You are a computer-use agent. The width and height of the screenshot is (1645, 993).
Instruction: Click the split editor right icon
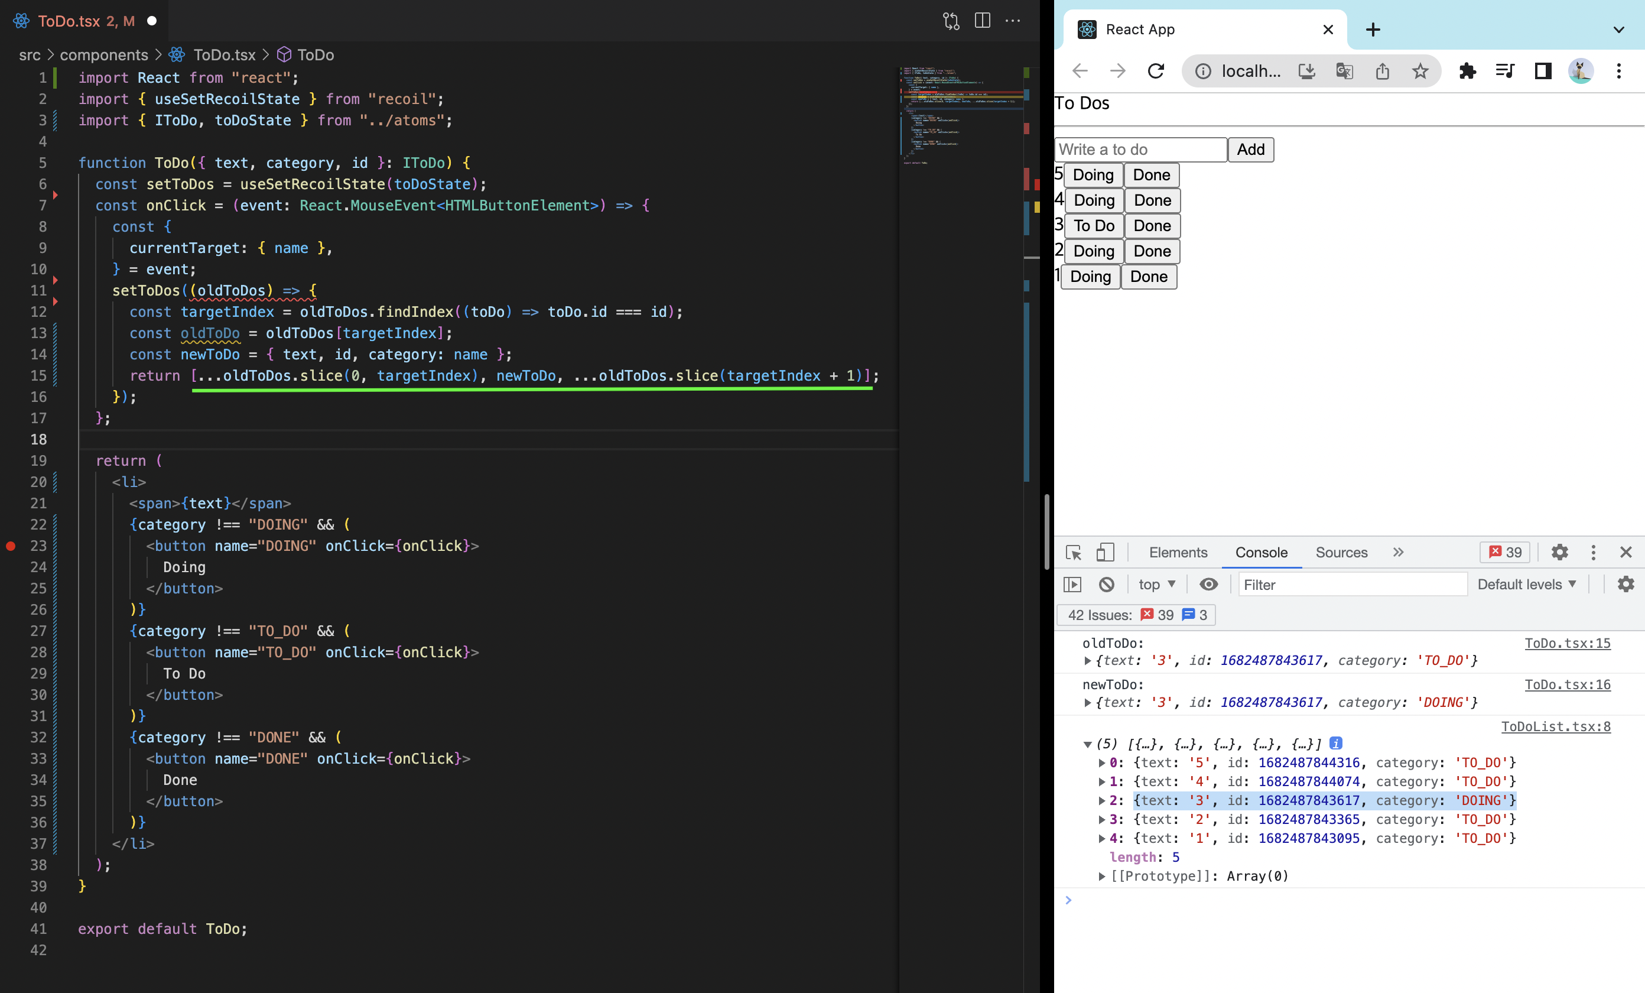pyautogui.click(x=982, y=21)
